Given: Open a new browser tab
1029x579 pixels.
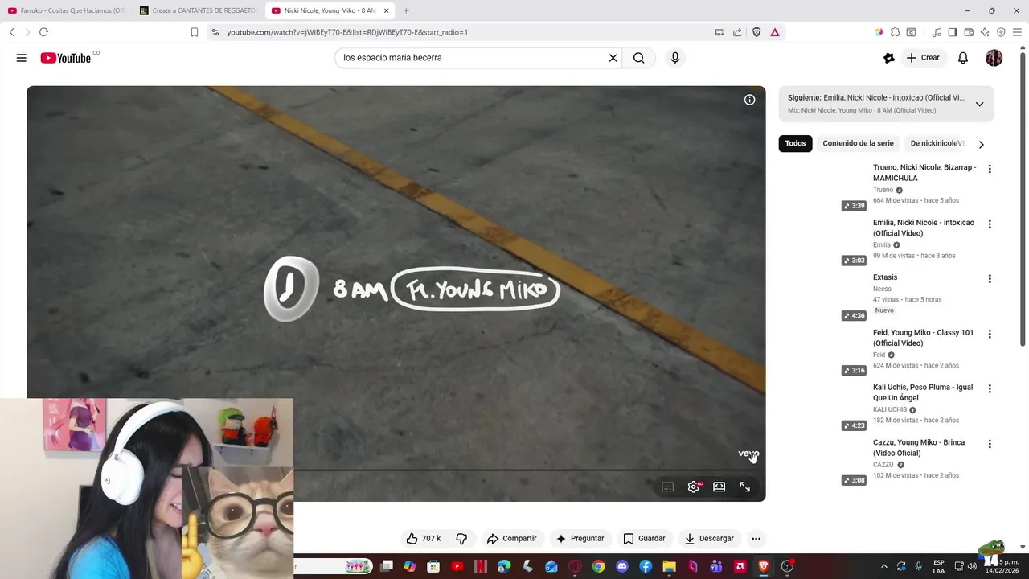Looking at the screenshot, I should [x=406, y=10].
